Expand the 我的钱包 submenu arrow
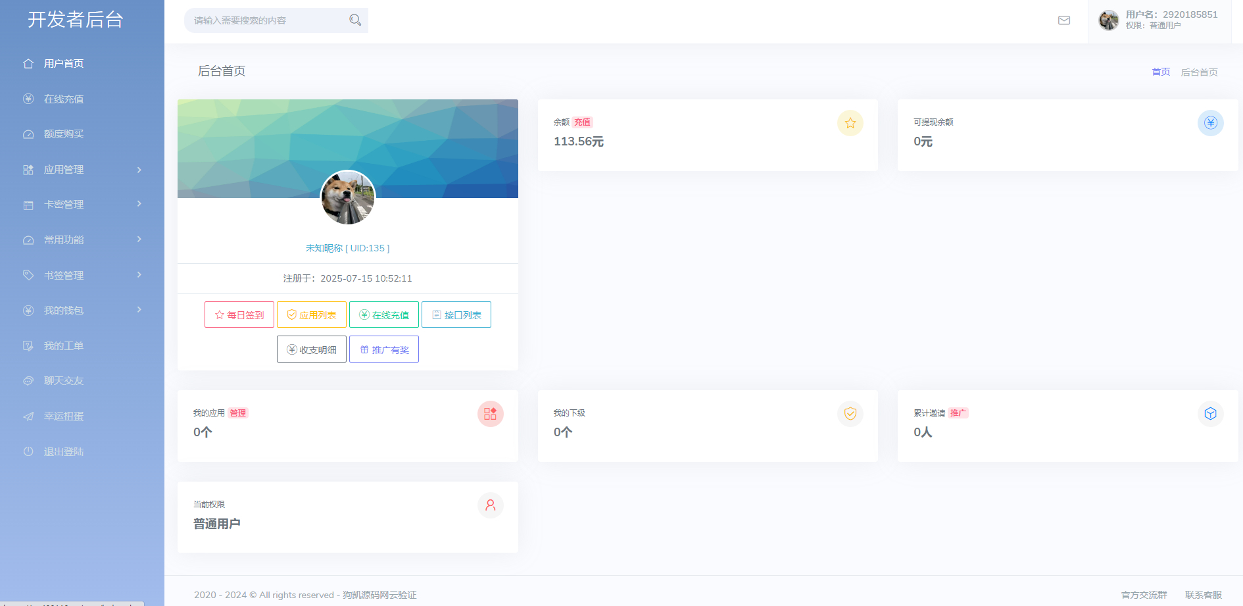 point(139,310)
